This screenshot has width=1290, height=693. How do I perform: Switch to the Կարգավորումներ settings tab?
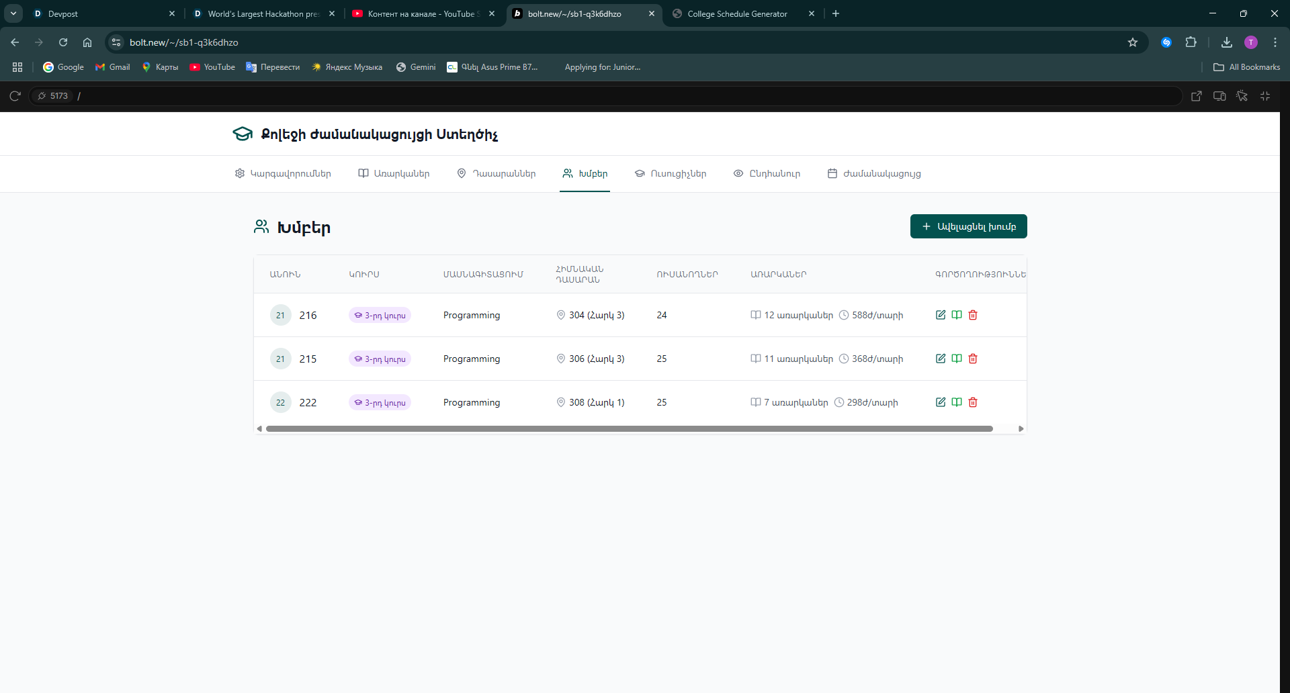[283, 173]
